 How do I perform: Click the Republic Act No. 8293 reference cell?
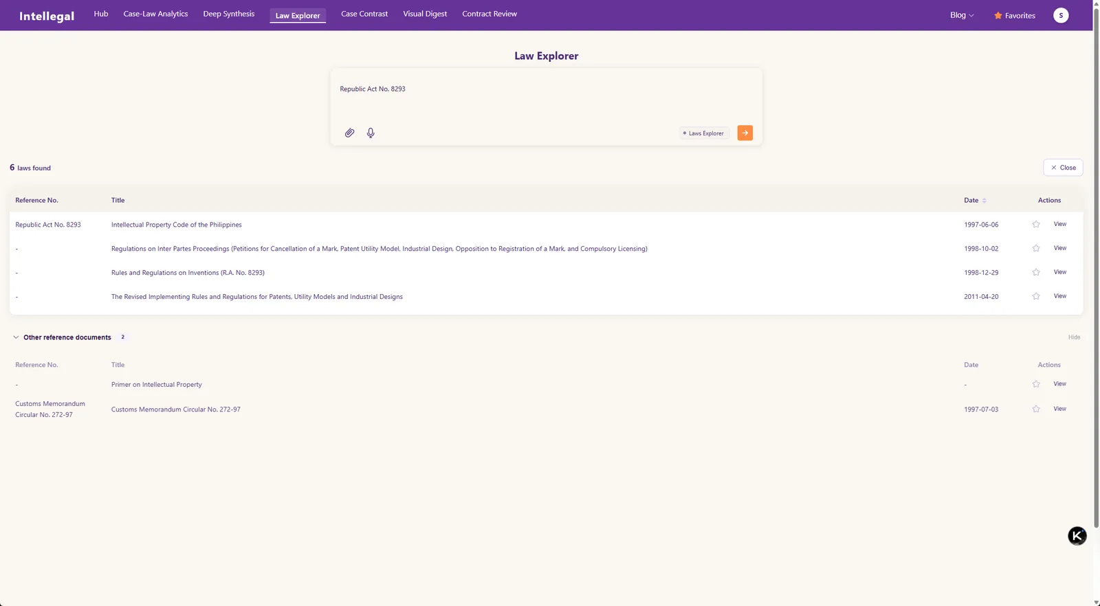48,225
